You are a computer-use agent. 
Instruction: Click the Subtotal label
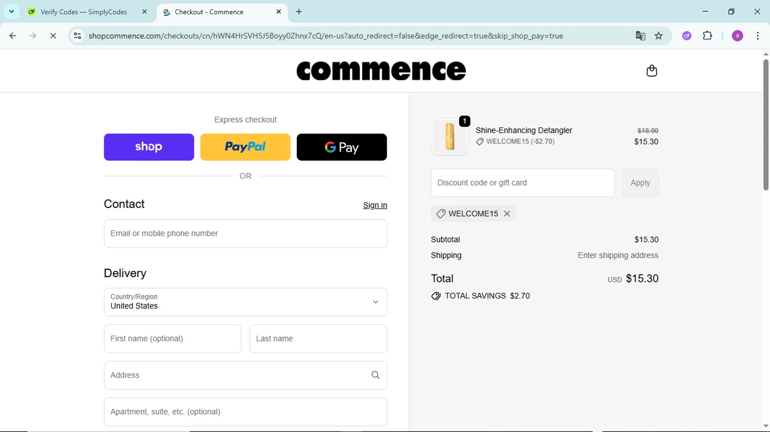click(446, 240)
